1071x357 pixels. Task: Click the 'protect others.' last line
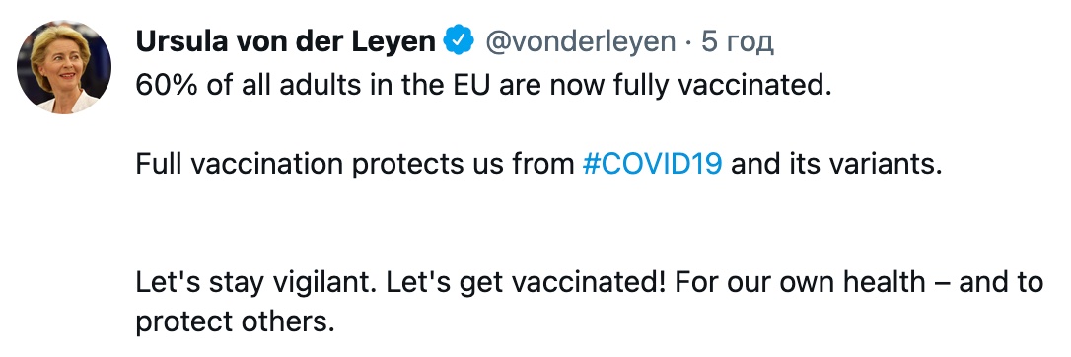(x=235, y=321)
